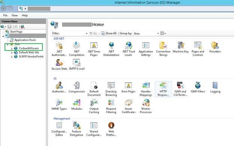Open .NET Globalization feature
The image size is (234, 146).
(111, 49)
